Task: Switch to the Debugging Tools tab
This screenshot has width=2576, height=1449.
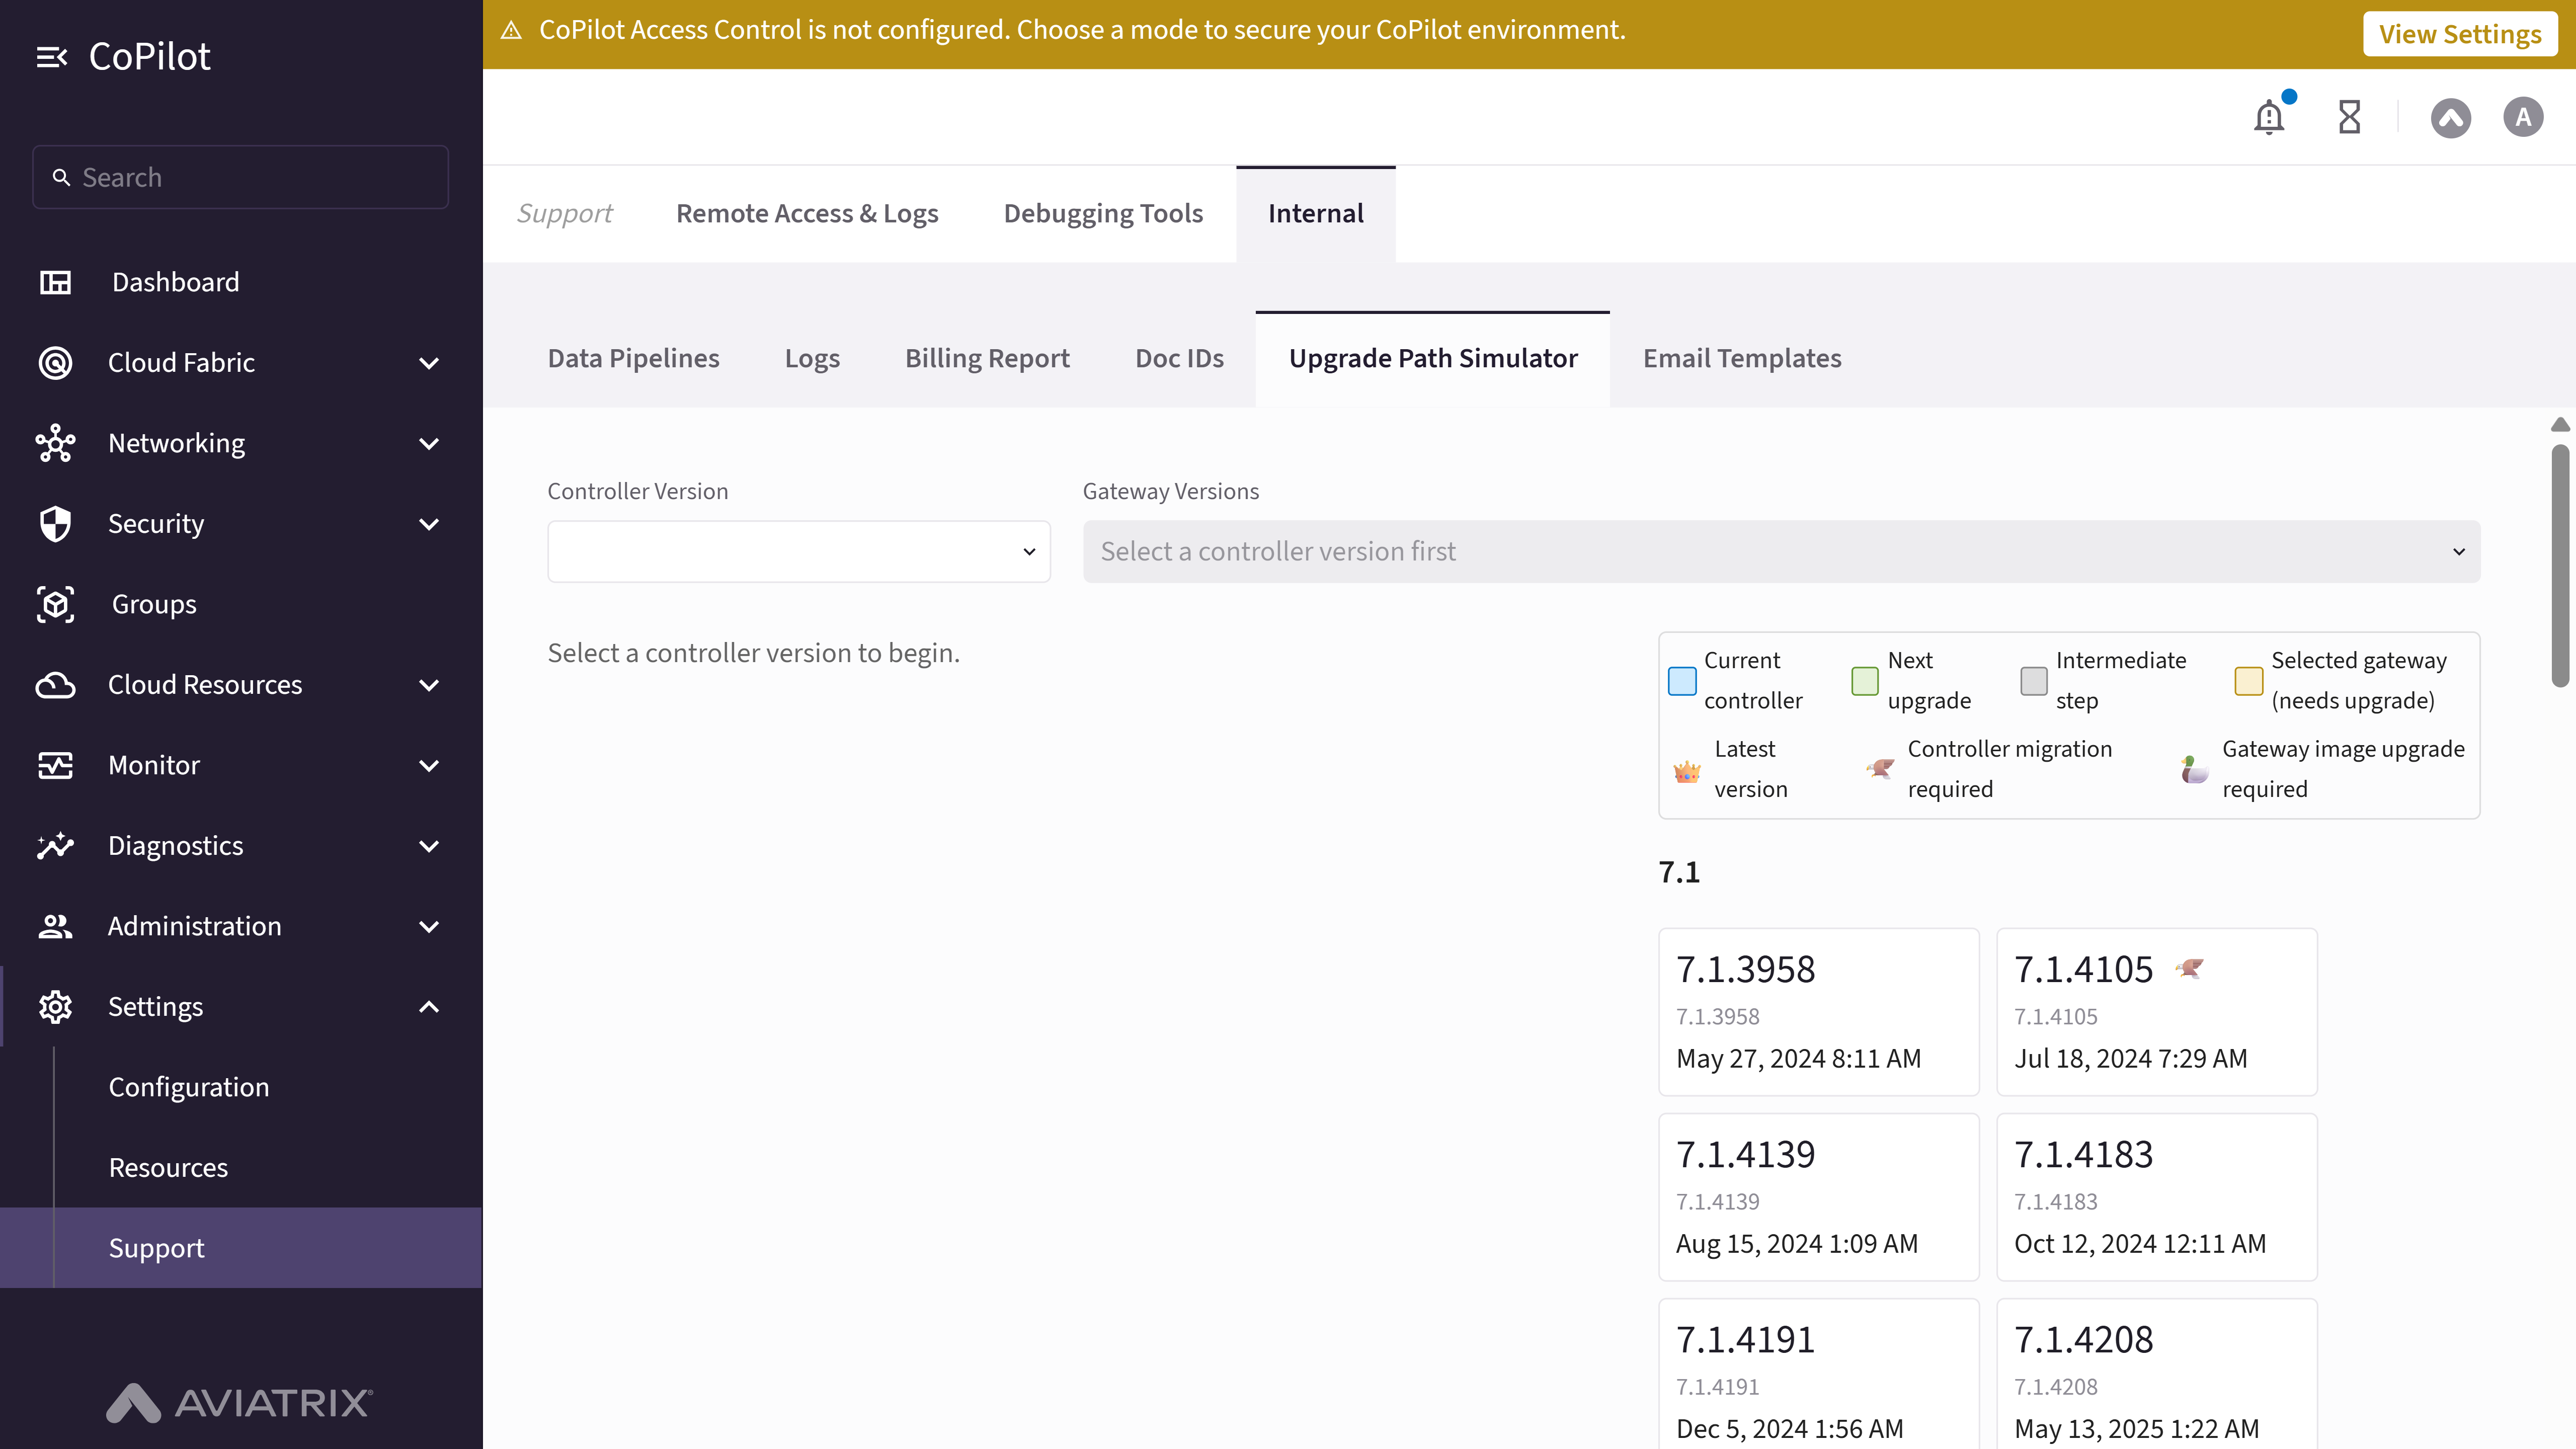Action: pos(1103,214)
